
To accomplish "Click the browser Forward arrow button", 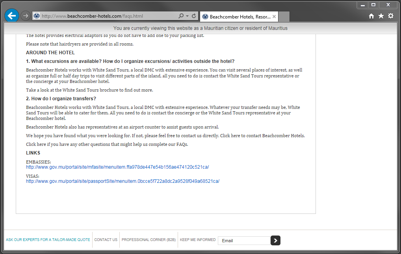I will point(25,16).
